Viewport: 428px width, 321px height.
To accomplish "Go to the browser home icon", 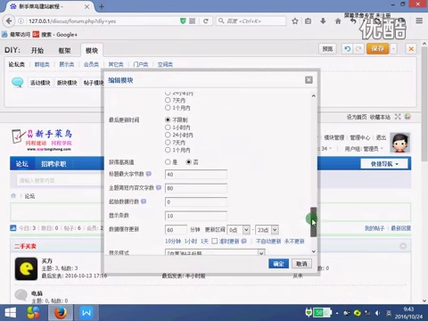I will pyautogui.click(x=338, y=21).
